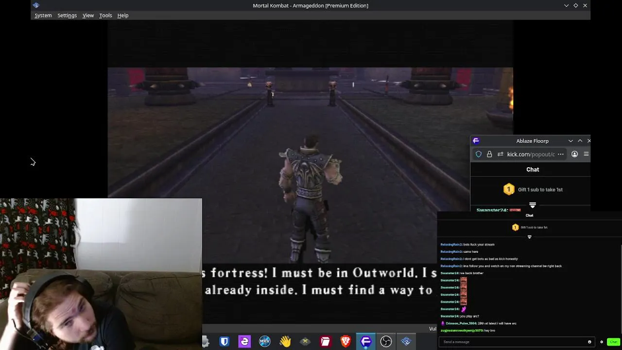
Task: View site security lock info in Floorp
Action: [489, 154]
